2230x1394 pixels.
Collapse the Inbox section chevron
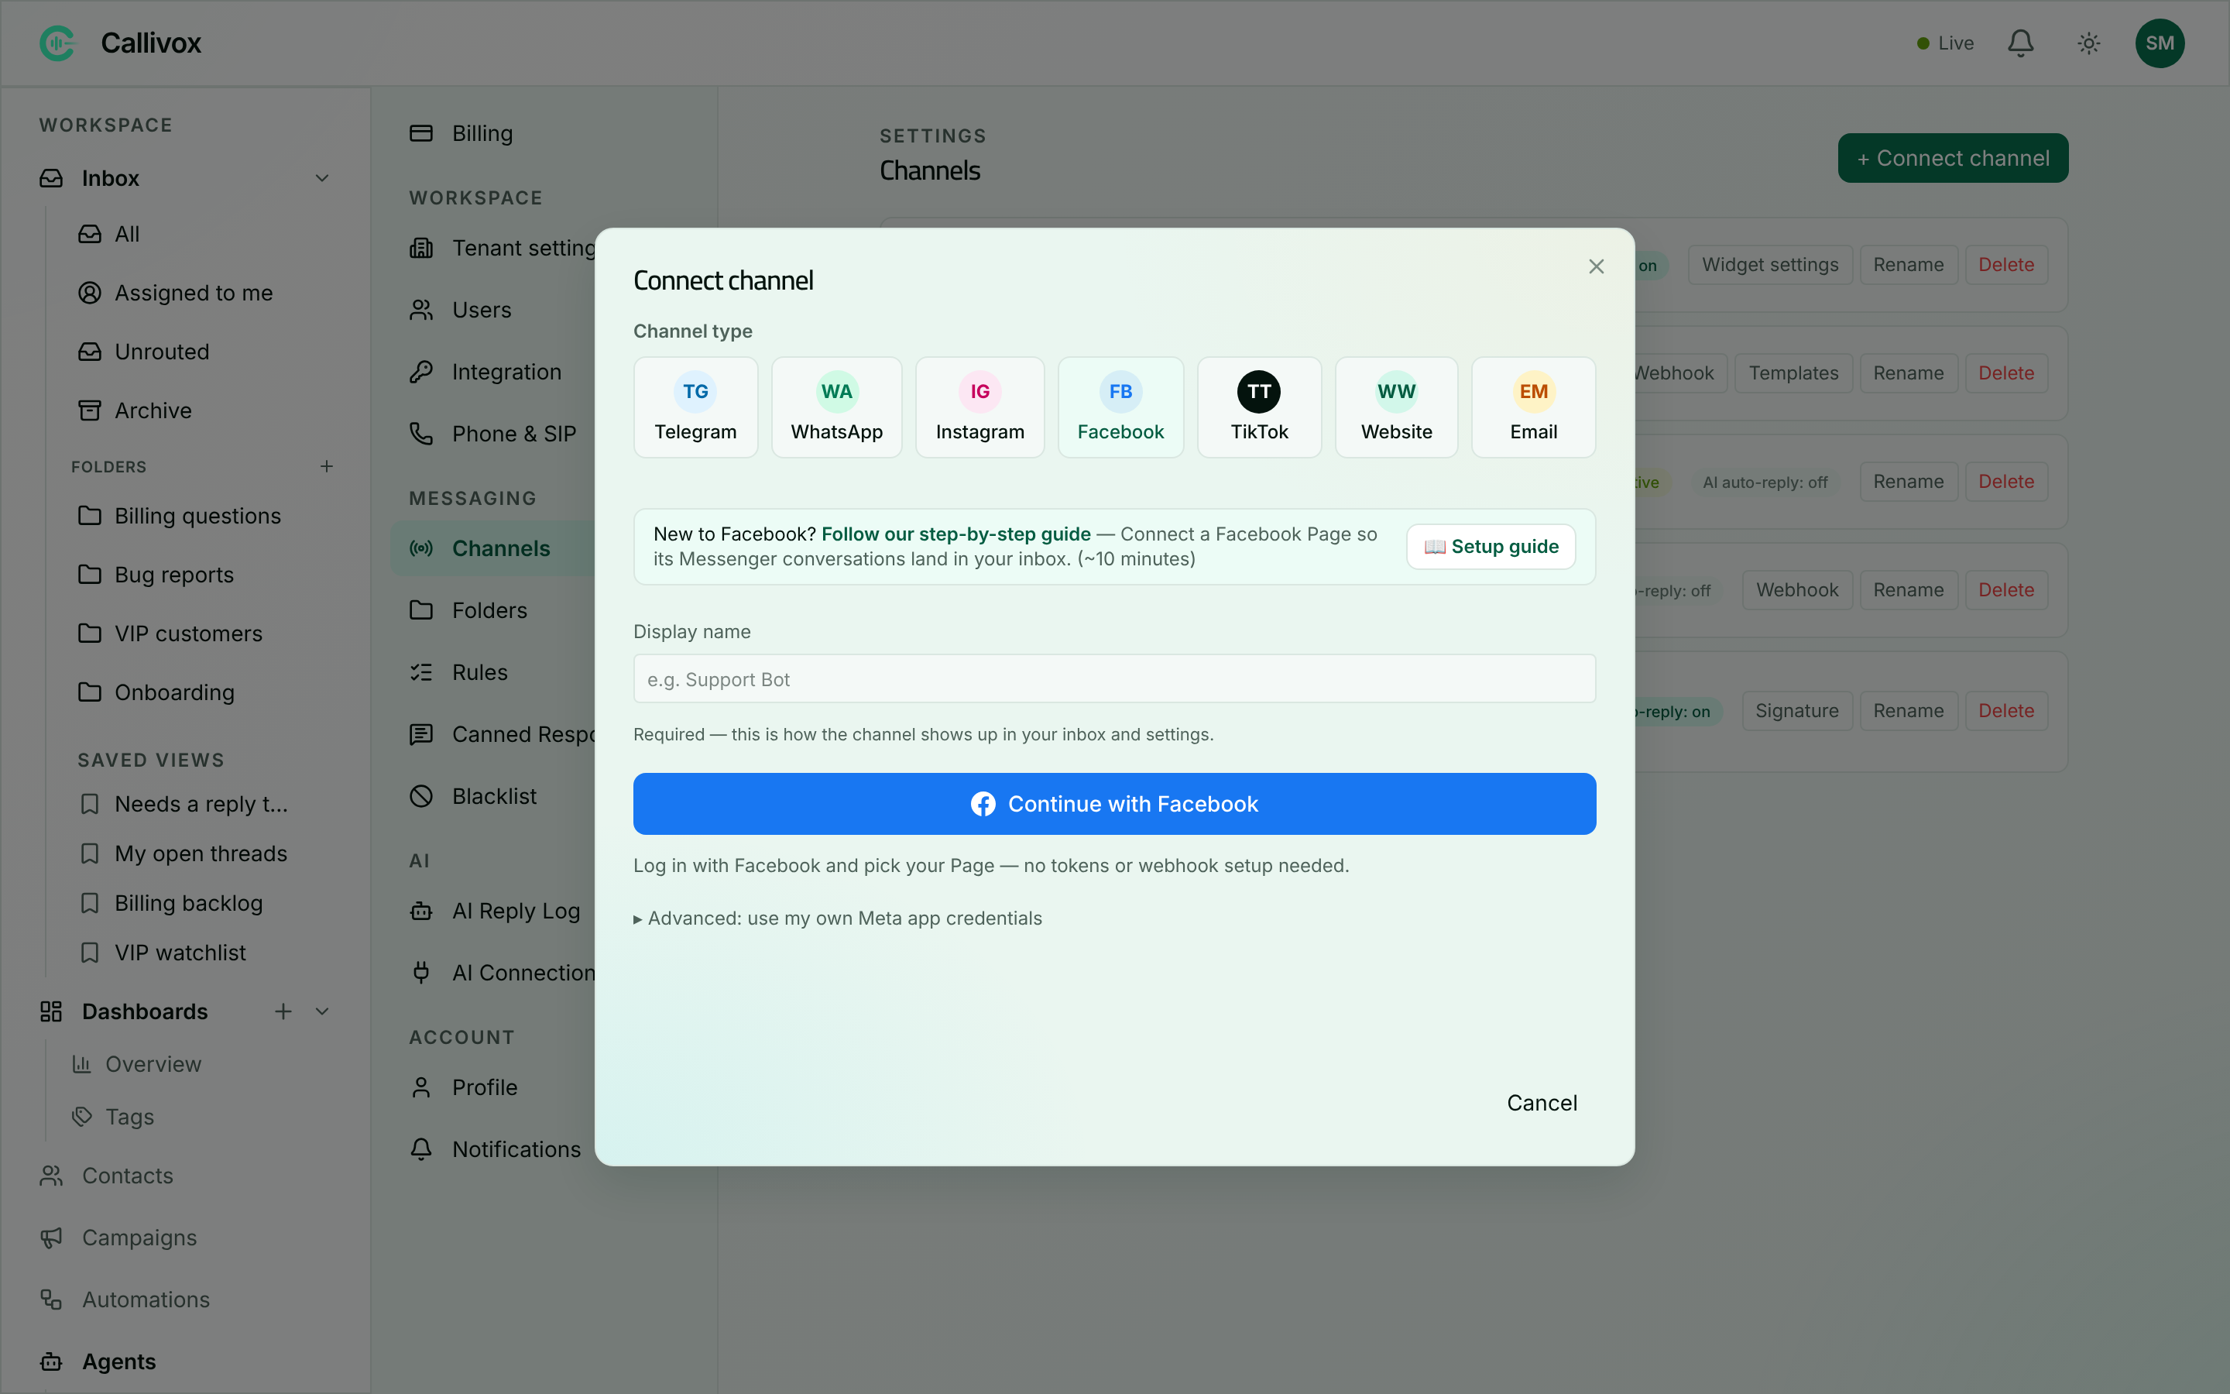[x=321, y=178]
